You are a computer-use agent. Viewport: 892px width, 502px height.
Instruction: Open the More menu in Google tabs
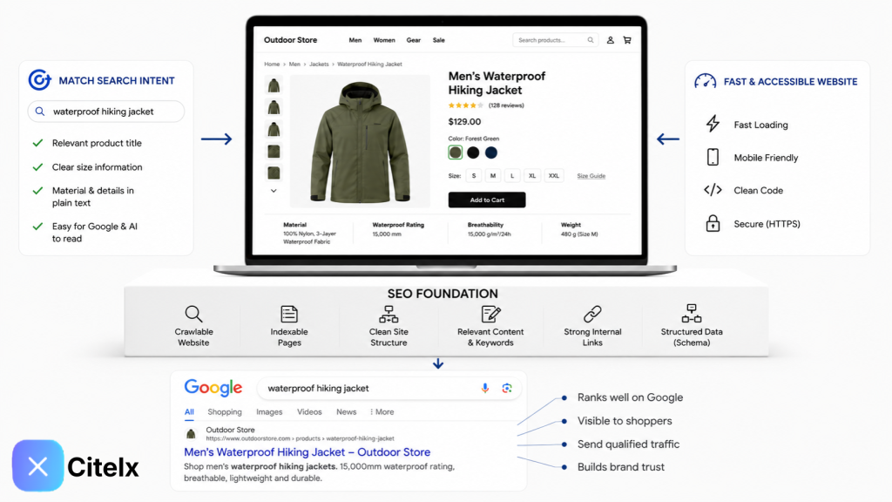click(x=382, y=412)
